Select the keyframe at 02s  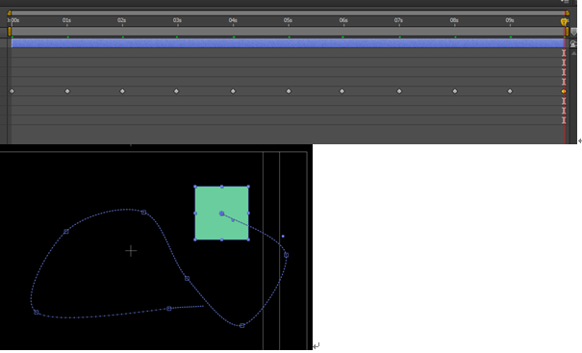[x=122, y=91]
